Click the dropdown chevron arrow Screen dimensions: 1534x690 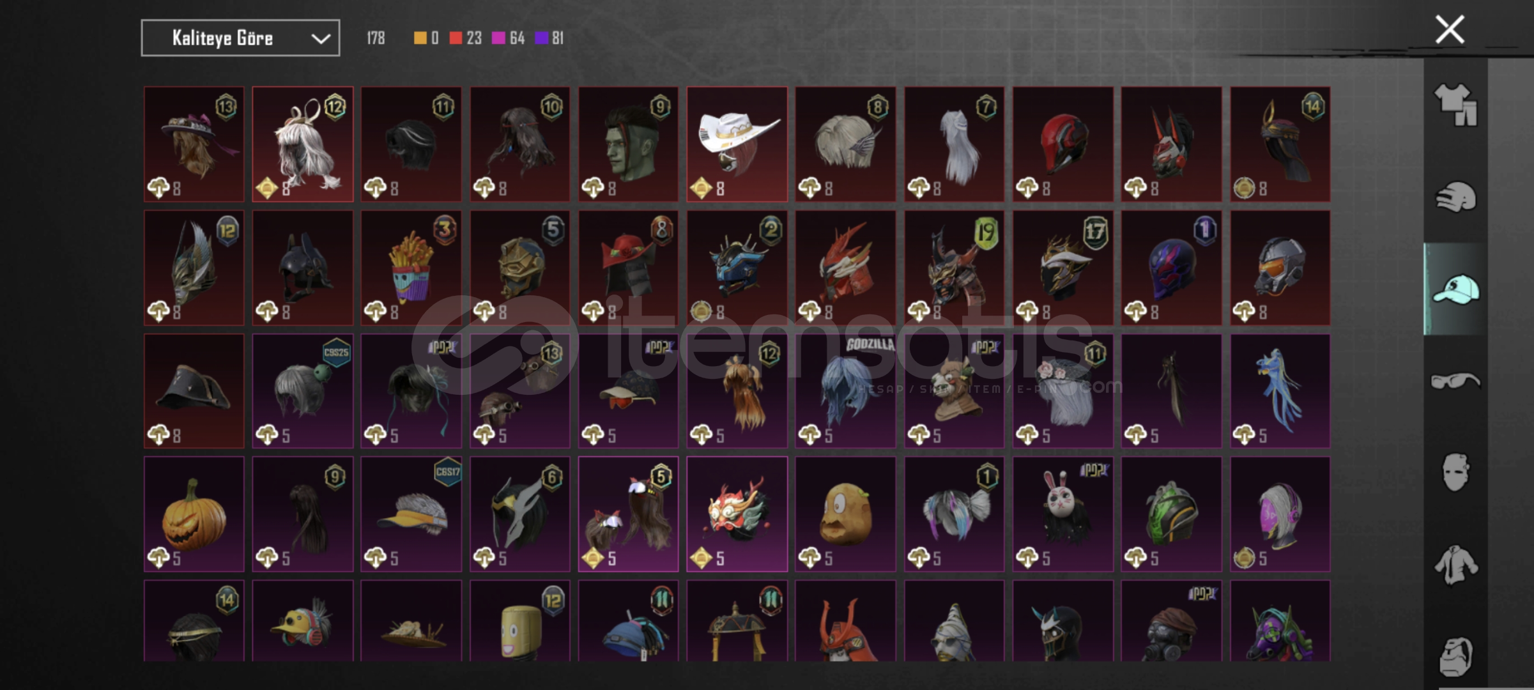(x=321, y=39)
